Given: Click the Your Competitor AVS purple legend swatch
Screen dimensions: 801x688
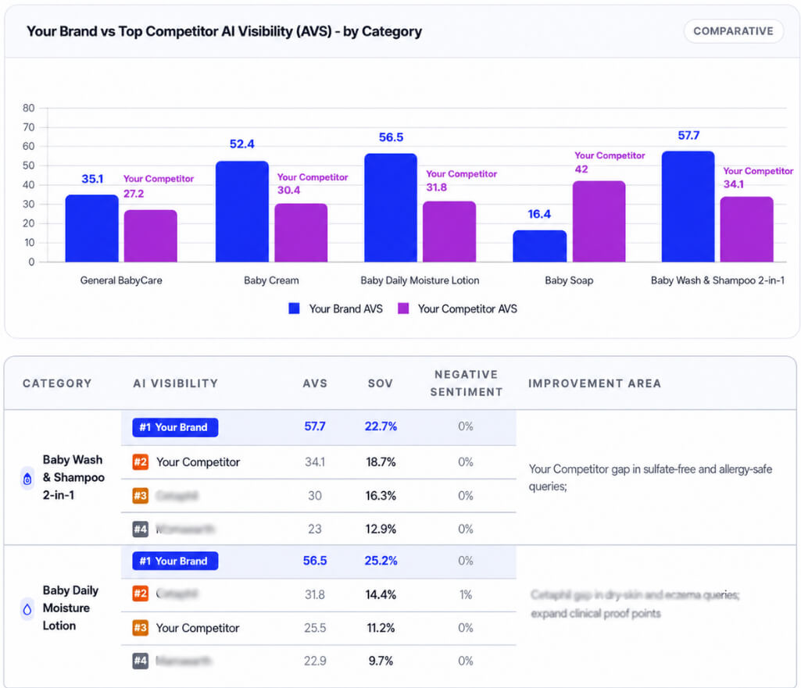Looking at the screenshot, I should tap(403, 308).
